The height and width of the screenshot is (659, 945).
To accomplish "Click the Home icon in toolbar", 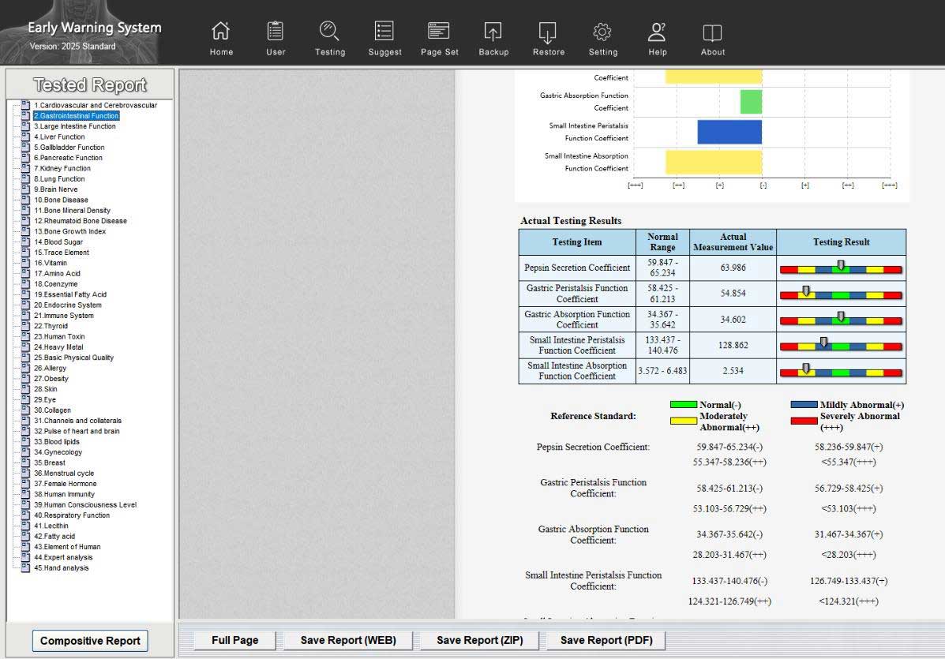I will 221,32.
